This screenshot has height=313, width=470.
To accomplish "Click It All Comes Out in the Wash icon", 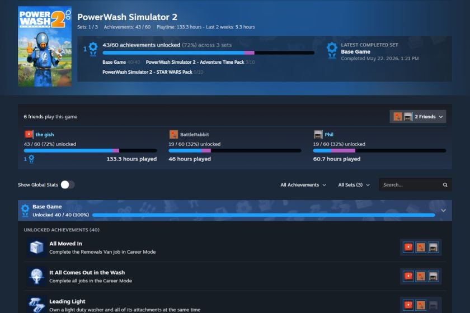I will [36, 276].
